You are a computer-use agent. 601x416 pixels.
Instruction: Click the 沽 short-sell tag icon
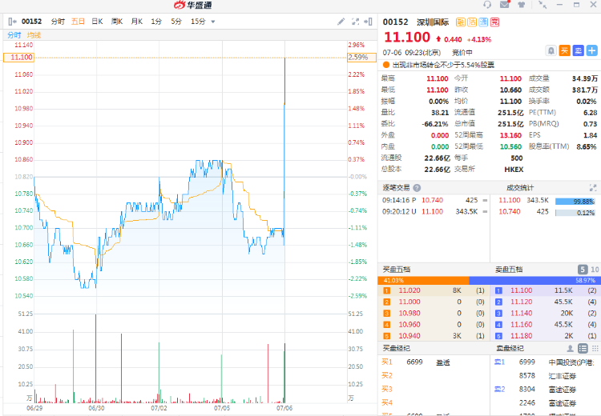(472, 22)
